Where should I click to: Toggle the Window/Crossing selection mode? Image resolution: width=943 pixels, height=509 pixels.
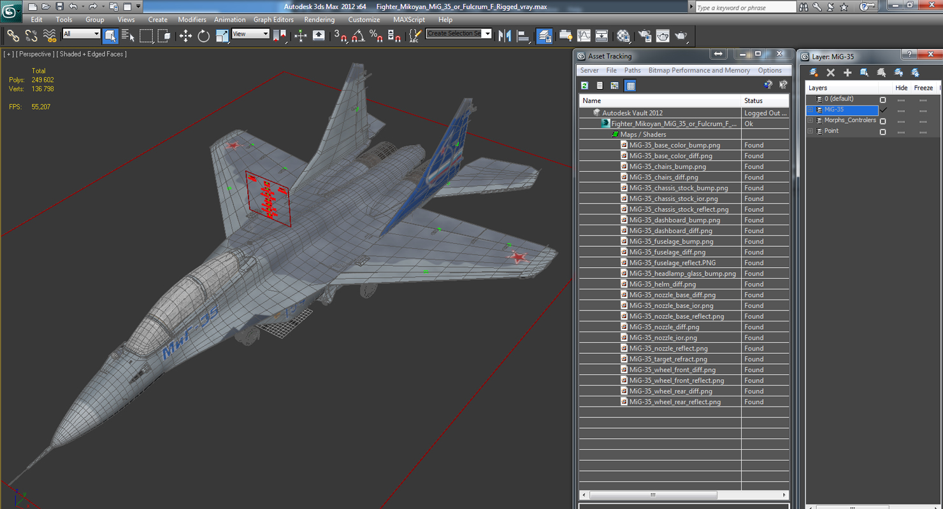tap(164, 36)
